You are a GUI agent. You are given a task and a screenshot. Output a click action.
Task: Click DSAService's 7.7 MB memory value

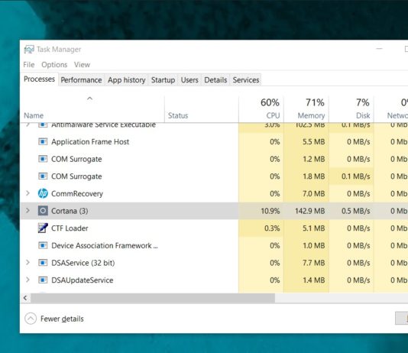(314, 263)
